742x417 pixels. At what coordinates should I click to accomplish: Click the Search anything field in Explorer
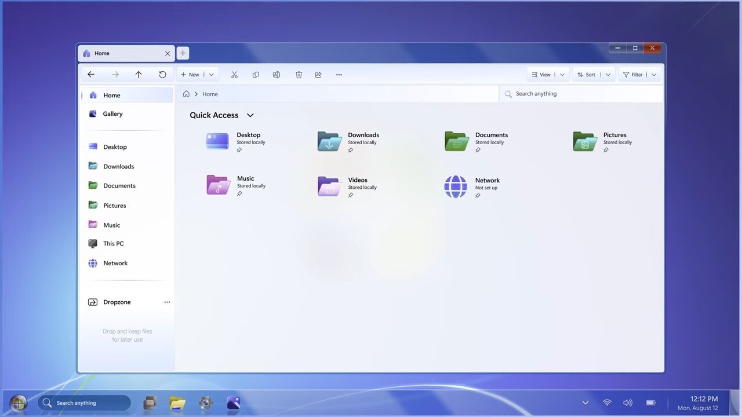click(580, 94)
